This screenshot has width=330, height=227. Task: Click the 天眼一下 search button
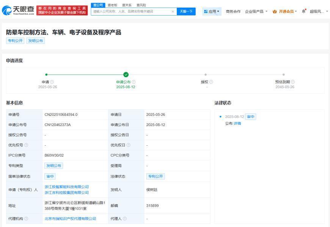186,11
